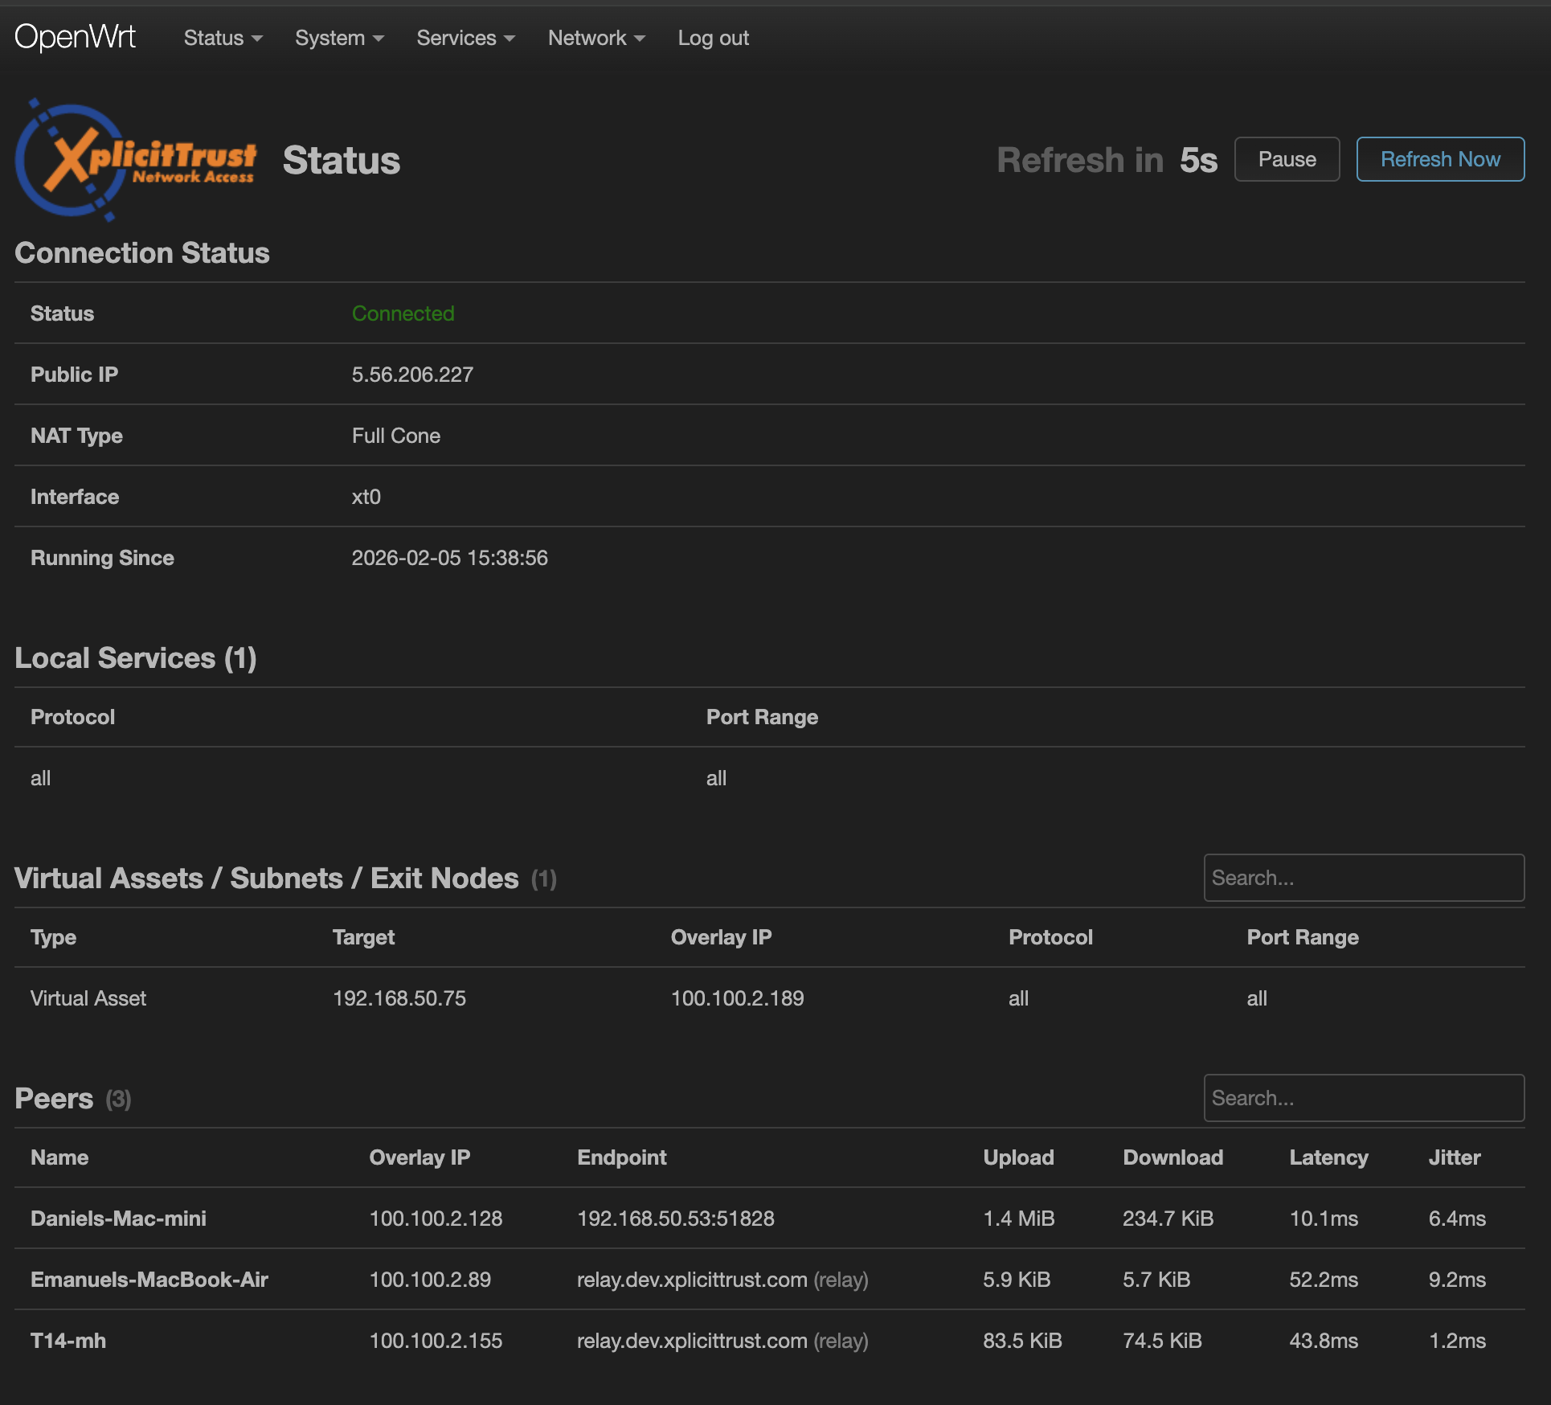Click the Public IP address value
Viewport: 1551px width, 1405px height.
click(x=412, y=375)
